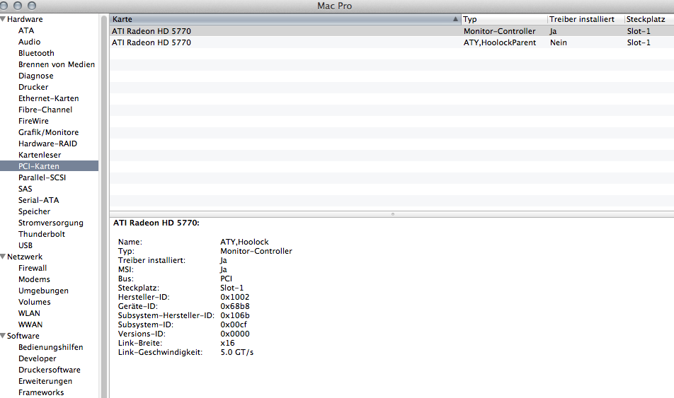Open Erweiterungen under Software
The height and width of the screenshot is (398, 674).
point(45,381)
